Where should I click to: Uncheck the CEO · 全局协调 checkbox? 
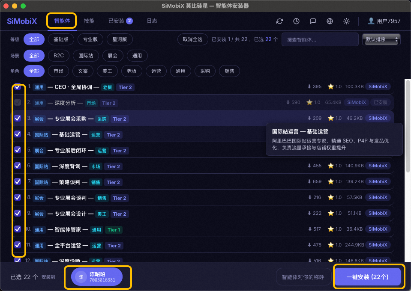(x=18, y=86)
